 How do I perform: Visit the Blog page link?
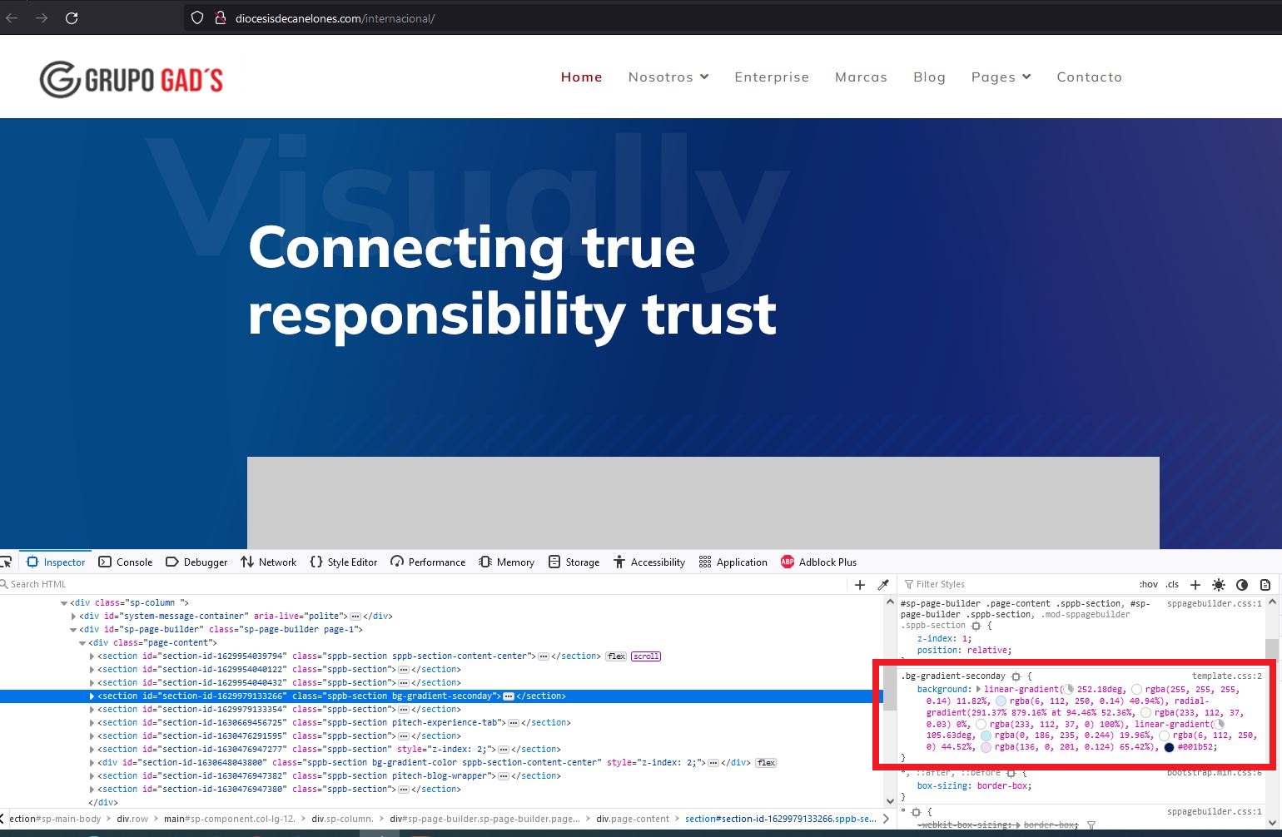tap(929, 77)
